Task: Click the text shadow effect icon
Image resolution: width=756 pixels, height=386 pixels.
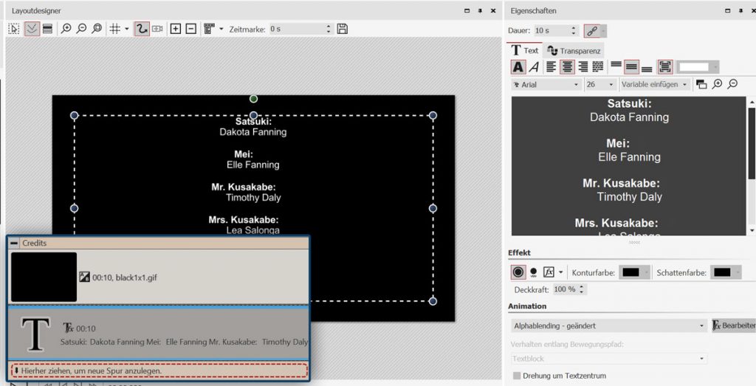Action: point(533,272)
